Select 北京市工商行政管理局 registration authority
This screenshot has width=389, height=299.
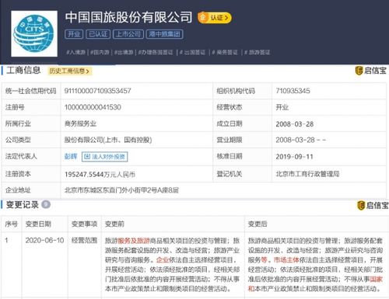pyautogui.click(x=307, y=174)
